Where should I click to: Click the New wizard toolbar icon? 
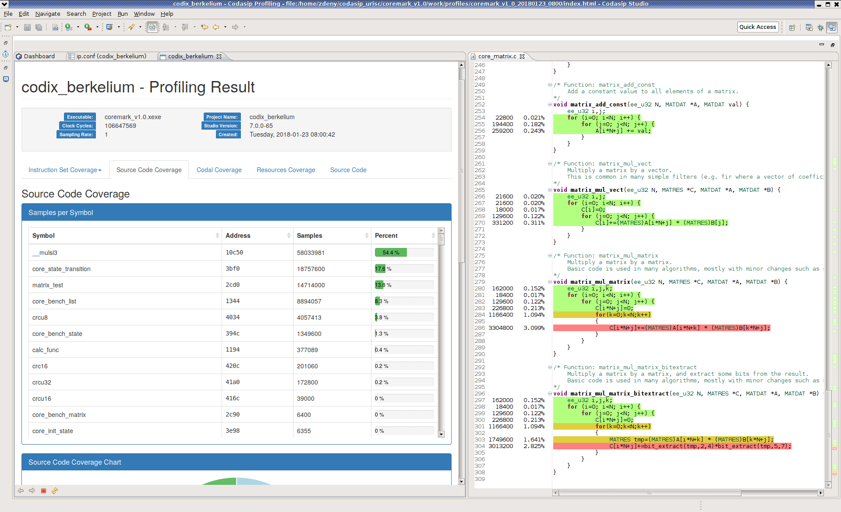coord(8,27)
